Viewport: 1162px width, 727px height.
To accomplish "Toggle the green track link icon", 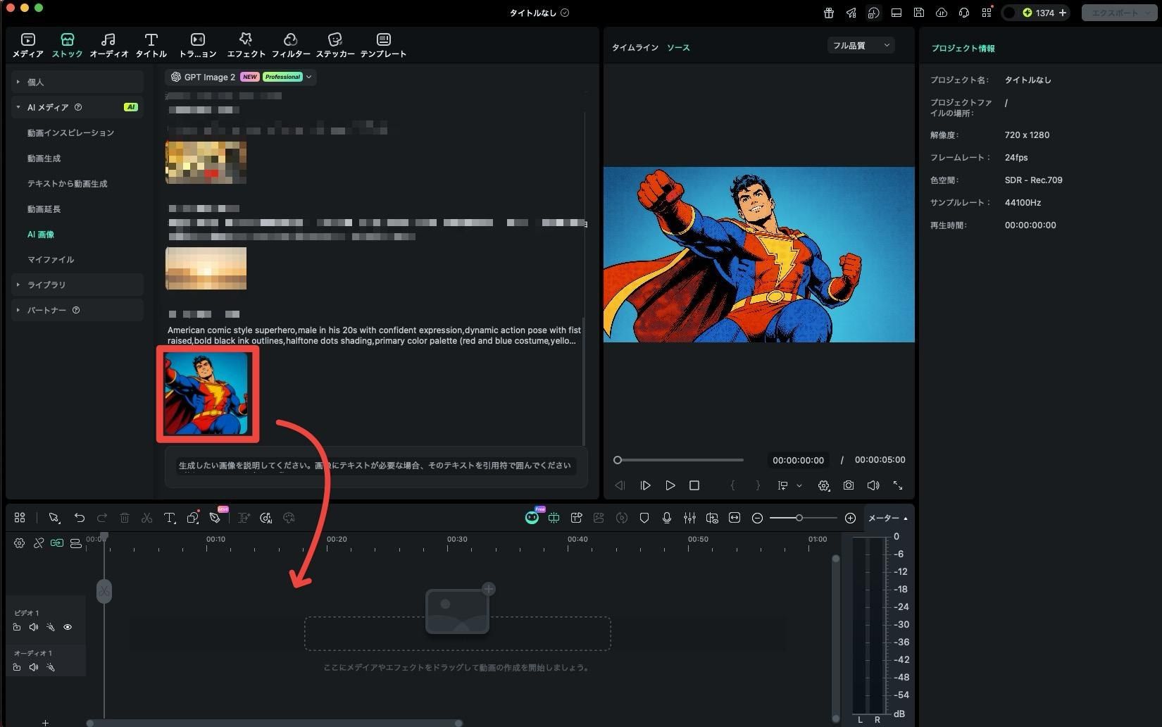I will pyautogui.click(x=57, y=543).
